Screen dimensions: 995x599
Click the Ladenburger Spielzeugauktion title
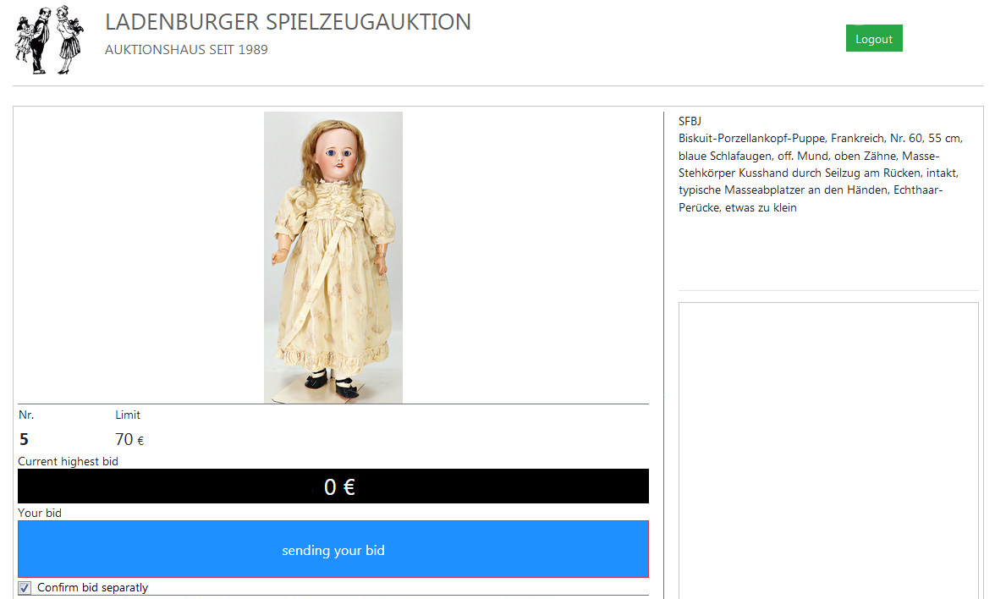(288, 22)
